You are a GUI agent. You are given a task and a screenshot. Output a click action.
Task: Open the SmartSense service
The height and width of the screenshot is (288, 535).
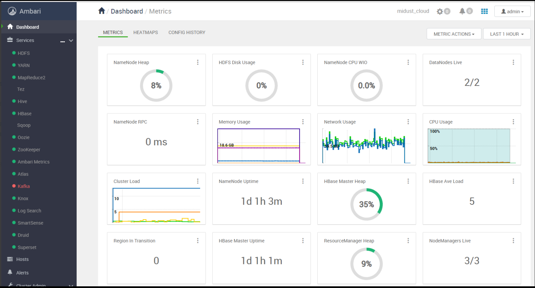tap(31, 223)
